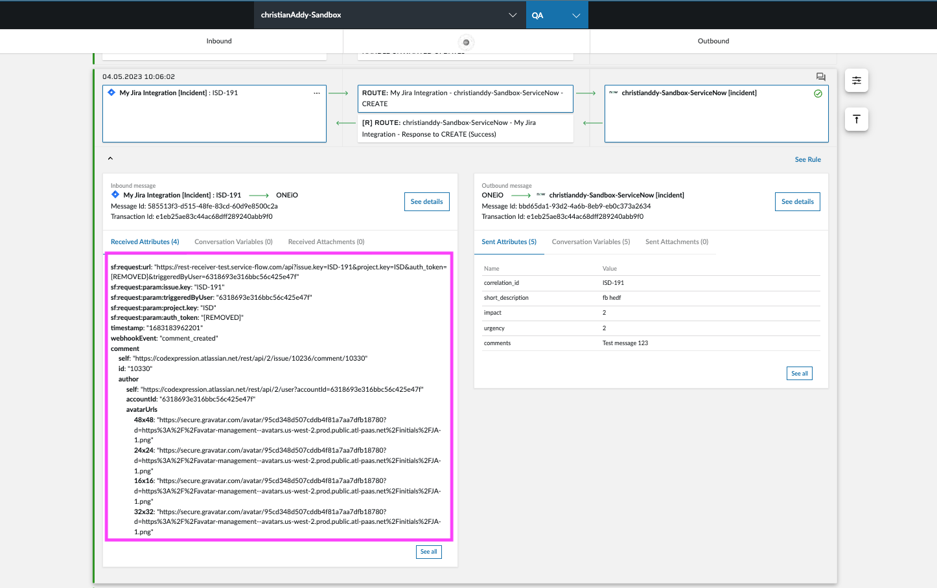
Task: Click the comment id '10330' line
Action: click(135, 368)
